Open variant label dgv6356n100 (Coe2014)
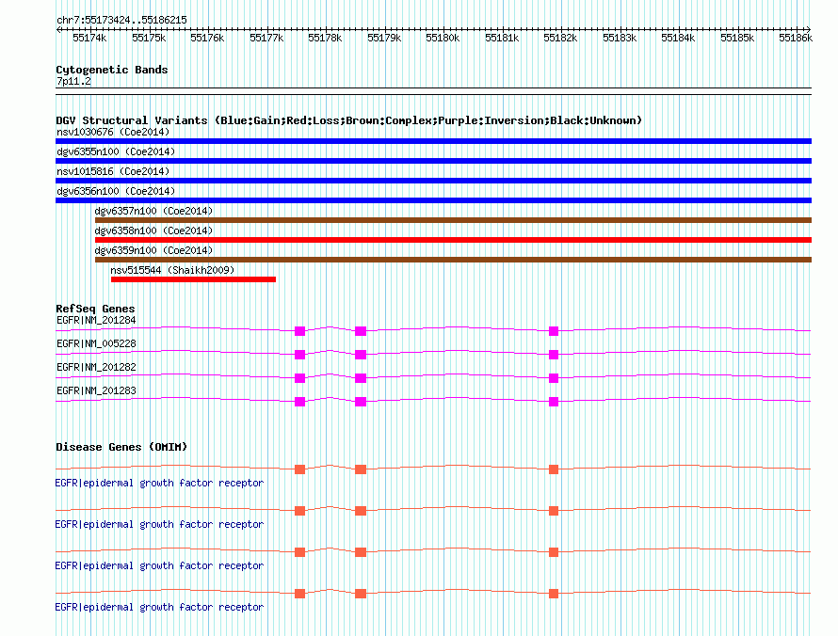Screen dimensions: 838x636 (116, 191)
